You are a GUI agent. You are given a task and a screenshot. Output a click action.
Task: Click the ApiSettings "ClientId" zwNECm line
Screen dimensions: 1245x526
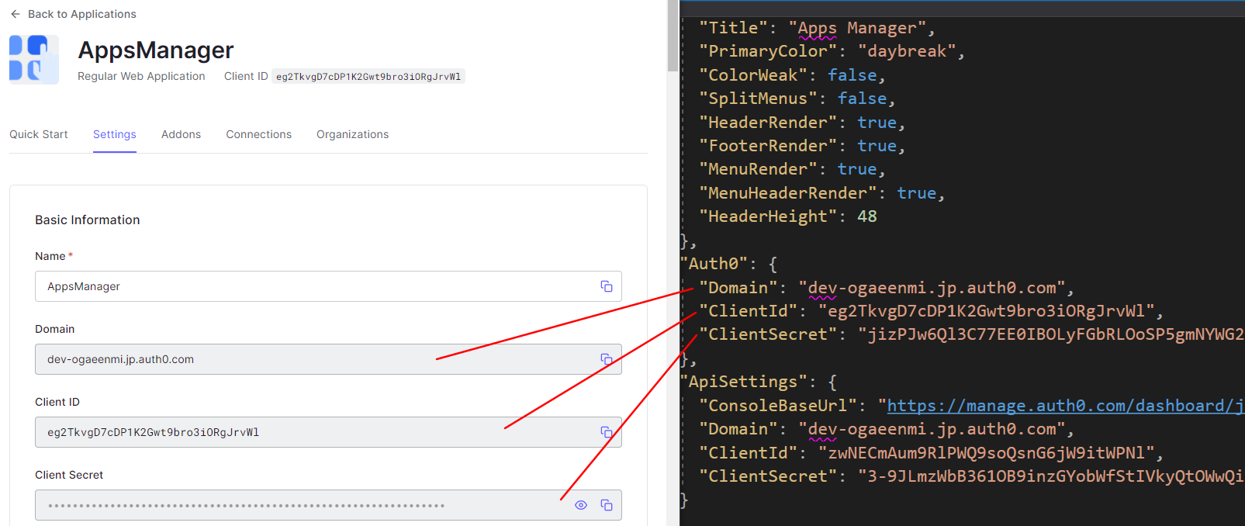pyautogui.click(x=931, y=453)
